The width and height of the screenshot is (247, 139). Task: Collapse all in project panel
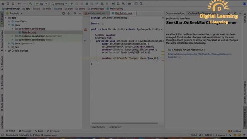pyautogui.click(x=69, y=14)
